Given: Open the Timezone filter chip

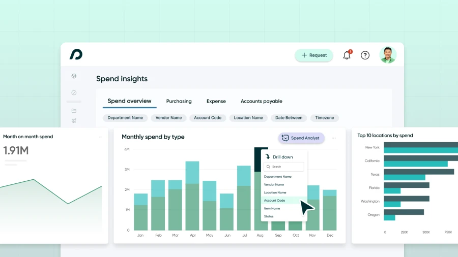Looking at the screenshot, I should (x=324, y=118).
